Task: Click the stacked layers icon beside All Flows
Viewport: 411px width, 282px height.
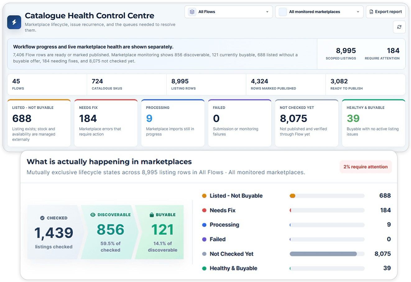Action: (x=192, y=12)
